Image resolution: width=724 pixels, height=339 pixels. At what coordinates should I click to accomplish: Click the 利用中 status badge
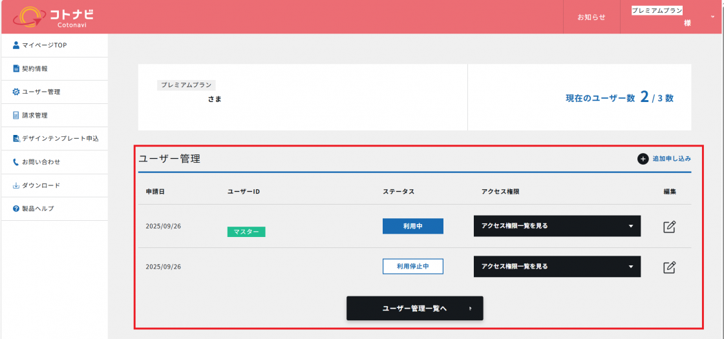(412, 226)
